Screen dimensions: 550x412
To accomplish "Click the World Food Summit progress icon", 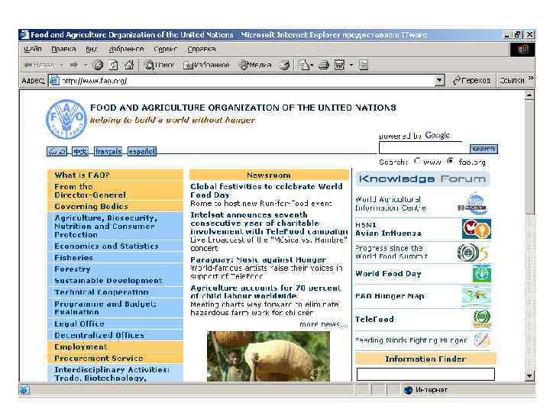I will click(x=473, y=253).
